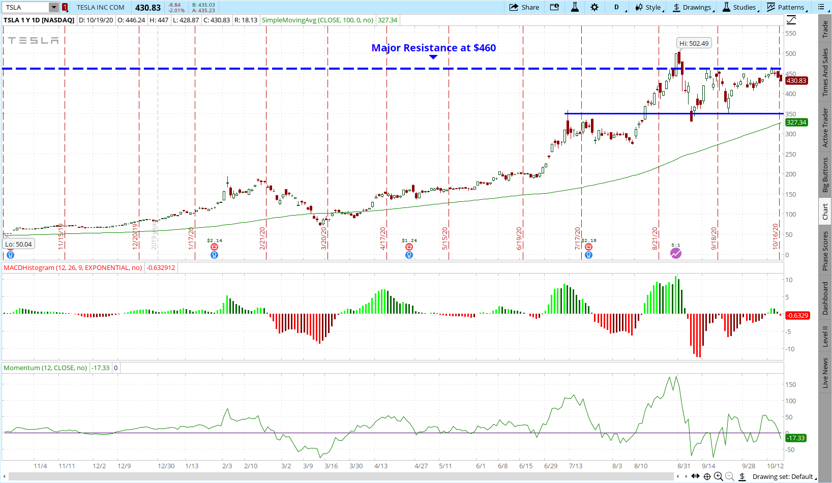This screenshot has width=832, height=483.
Task: Click the zoom out magnifier icon
Action: tap(729, 476)
